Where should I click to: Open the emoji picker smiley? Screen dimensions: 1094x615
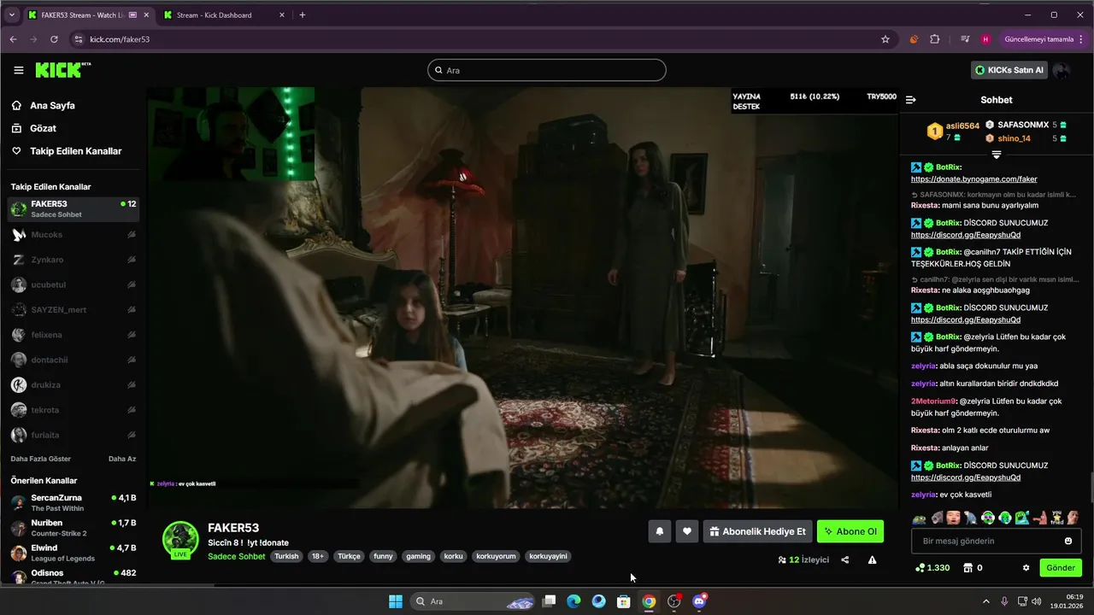(1068, 541)
